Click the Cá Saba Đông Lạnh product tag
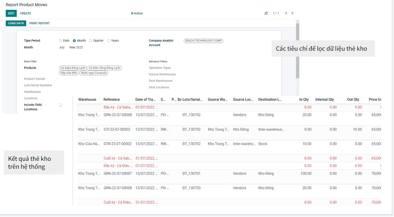This screenshot has height=217, width=394. 73,68
